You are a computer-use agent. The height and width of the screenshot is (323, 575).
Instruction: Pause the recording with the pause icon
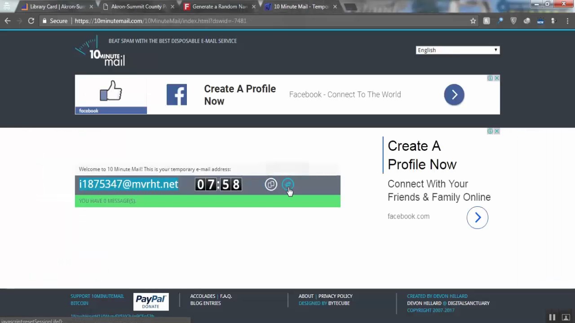(x=552, y=317)
